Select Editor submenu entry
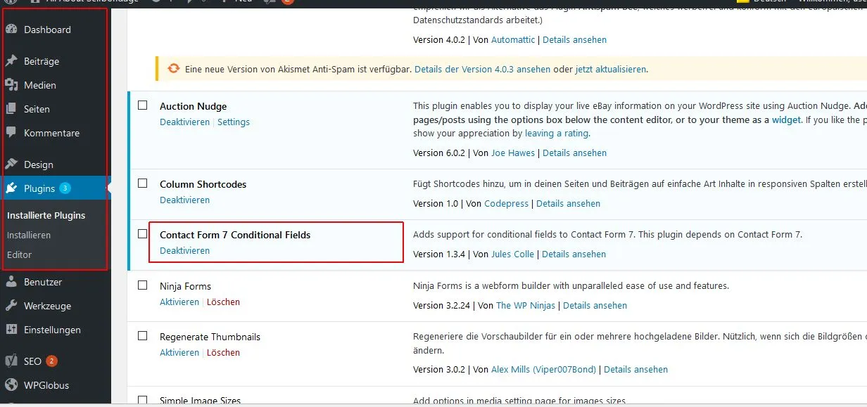 pos(20,254)
